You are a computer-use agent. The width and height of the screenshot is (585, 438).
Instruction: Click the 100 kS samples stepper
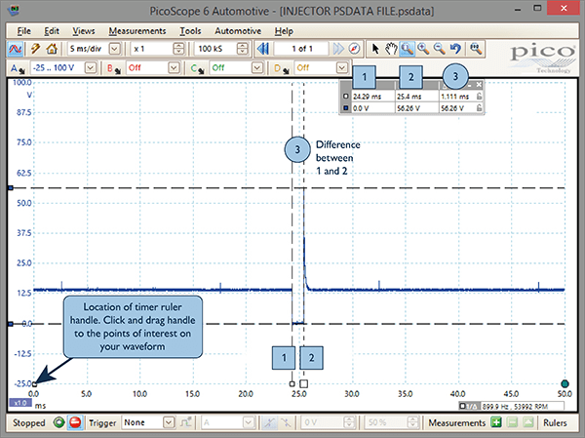(243, 49)
